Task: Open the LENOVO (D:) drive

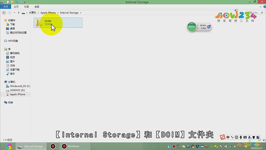Action: click(17, 90)
